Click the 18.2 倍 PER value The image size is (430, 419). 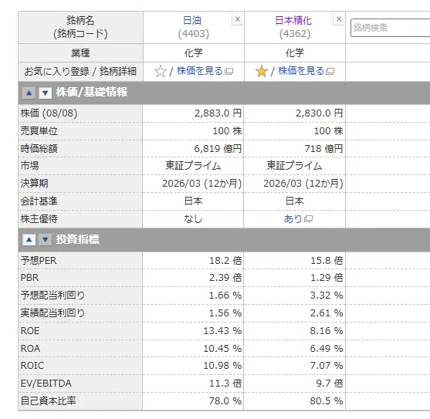click(x=225, y=260)
